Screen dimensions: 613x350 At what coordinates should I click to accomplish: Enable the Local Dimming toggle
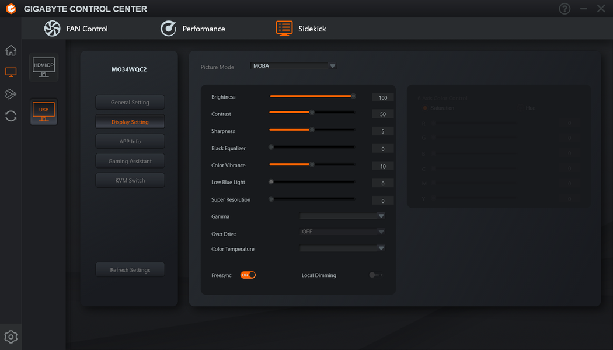click(376, 275)
